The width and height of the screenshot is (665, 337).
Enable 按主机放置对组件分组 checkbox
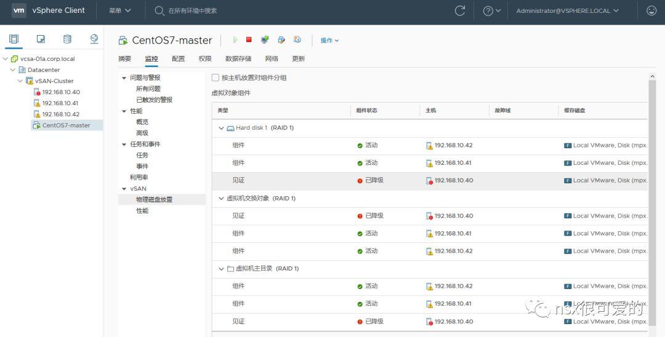coord(216,77)
